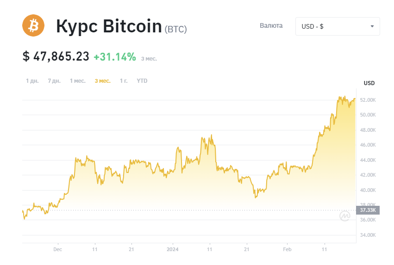Switch chart to 1 мес. range
Viewport: 394px width, 265px height.
click(x=78, y=81)
